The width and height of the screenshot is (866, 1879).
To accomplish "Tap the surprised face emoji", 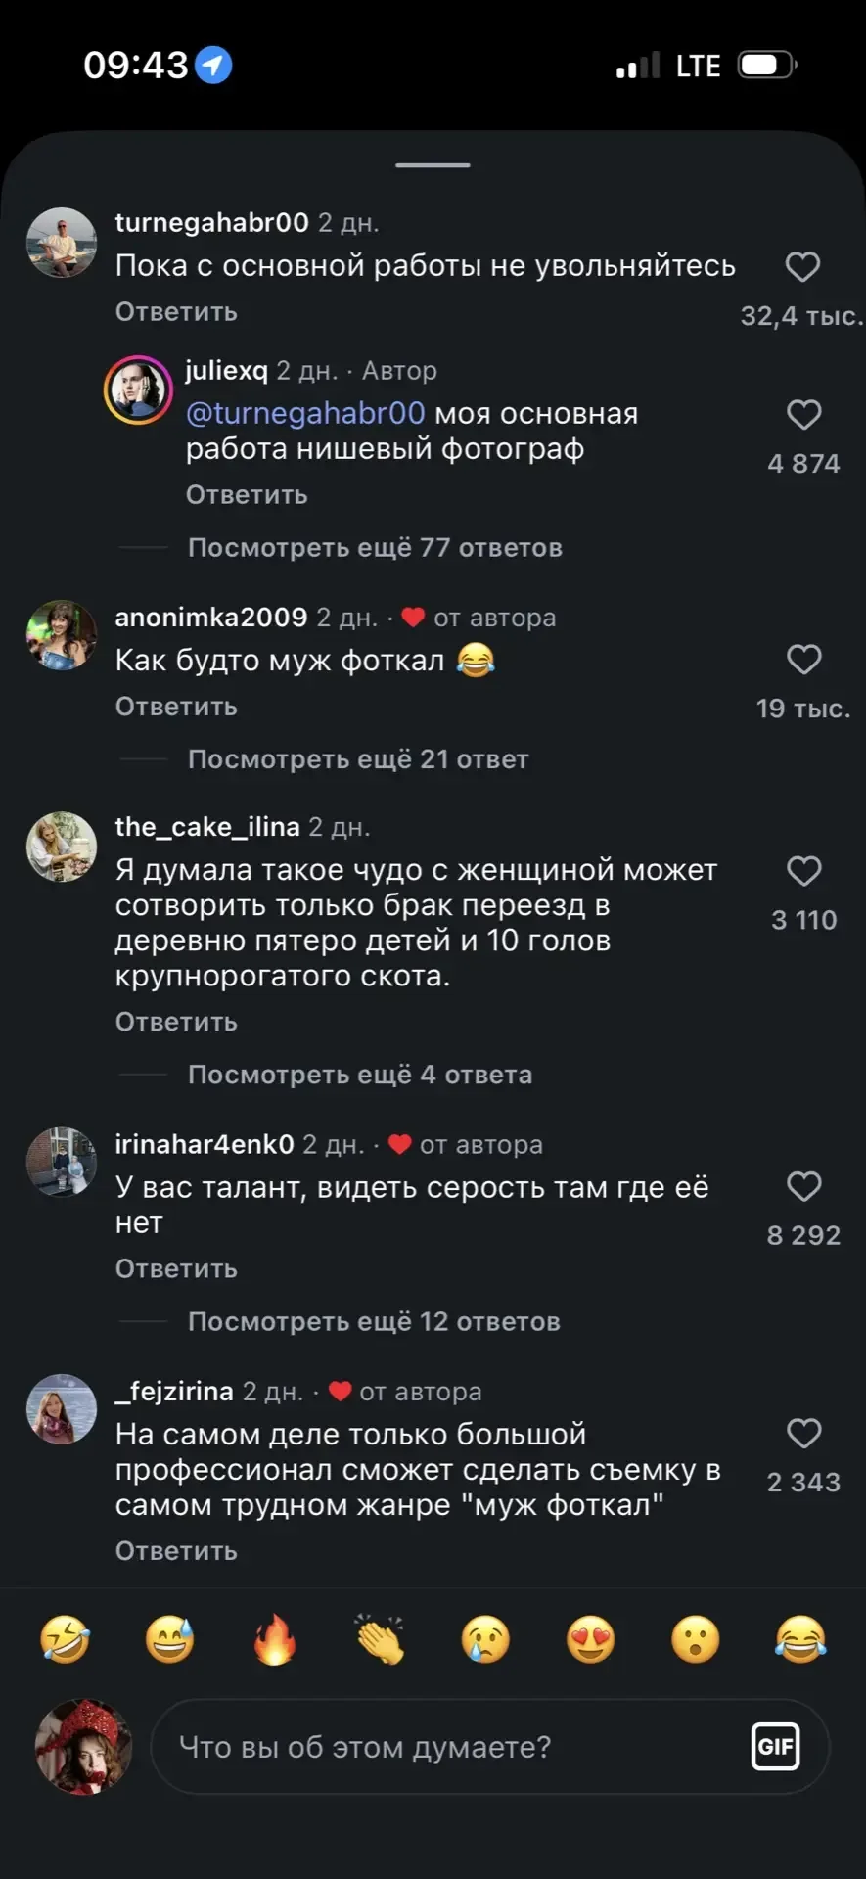I will point(696,1640).
